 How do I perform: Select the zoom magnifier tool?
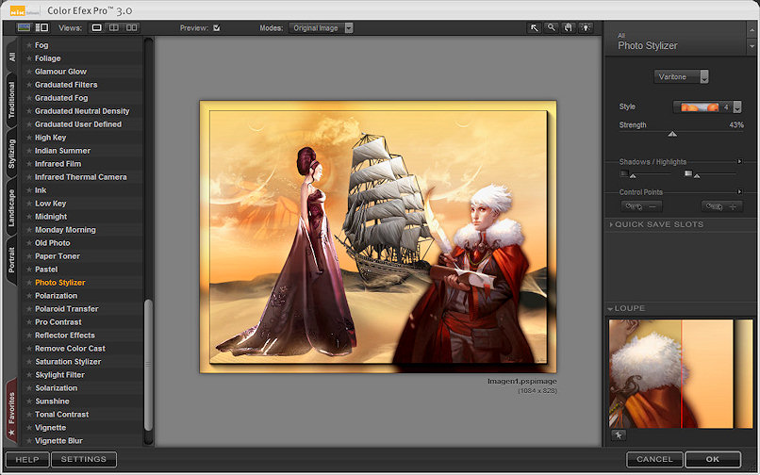[x=552, y=28]
